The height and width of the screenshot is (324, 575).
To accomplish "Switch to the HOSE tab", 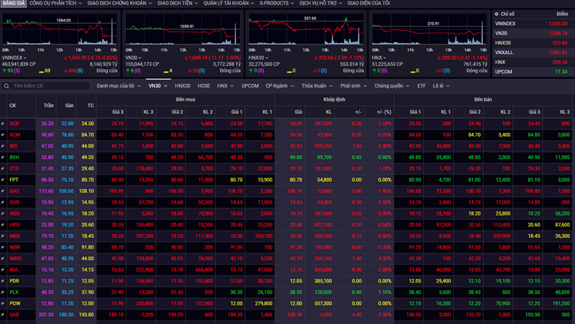I will pyautogui.click(x=203, y=85).
